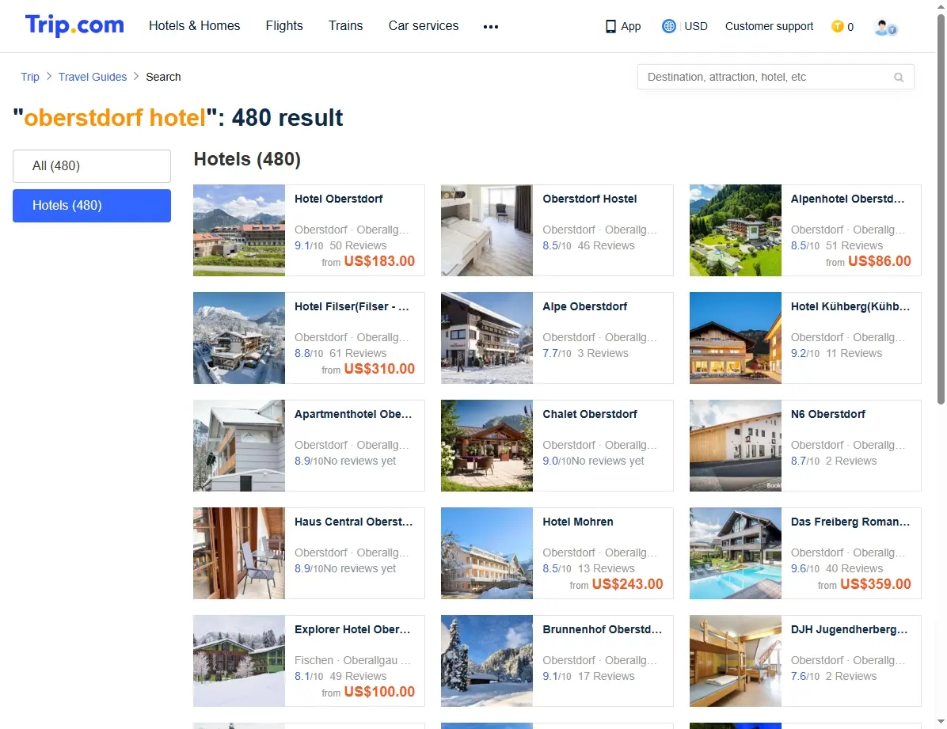Open Alpe Oberstdorf photo
Viewport: 947px width, 729px height.
tap(487, 338)
